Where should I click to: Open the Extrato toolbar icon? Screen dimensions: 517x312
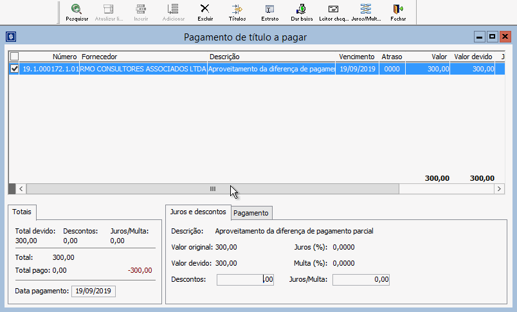coord(269,12)
